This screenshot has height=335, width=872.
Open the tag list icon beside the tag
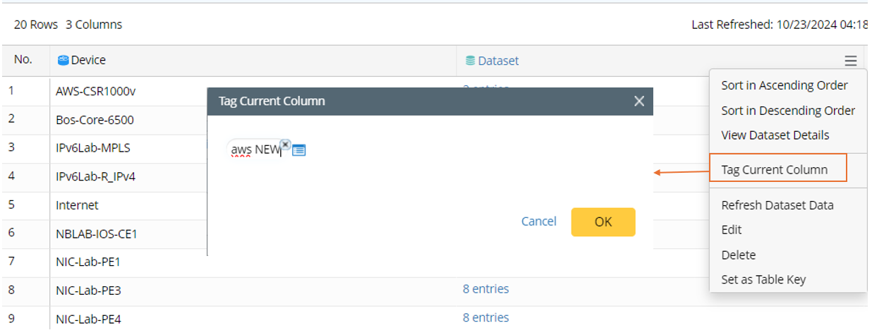pyautogui.click(x=298, y=150)
